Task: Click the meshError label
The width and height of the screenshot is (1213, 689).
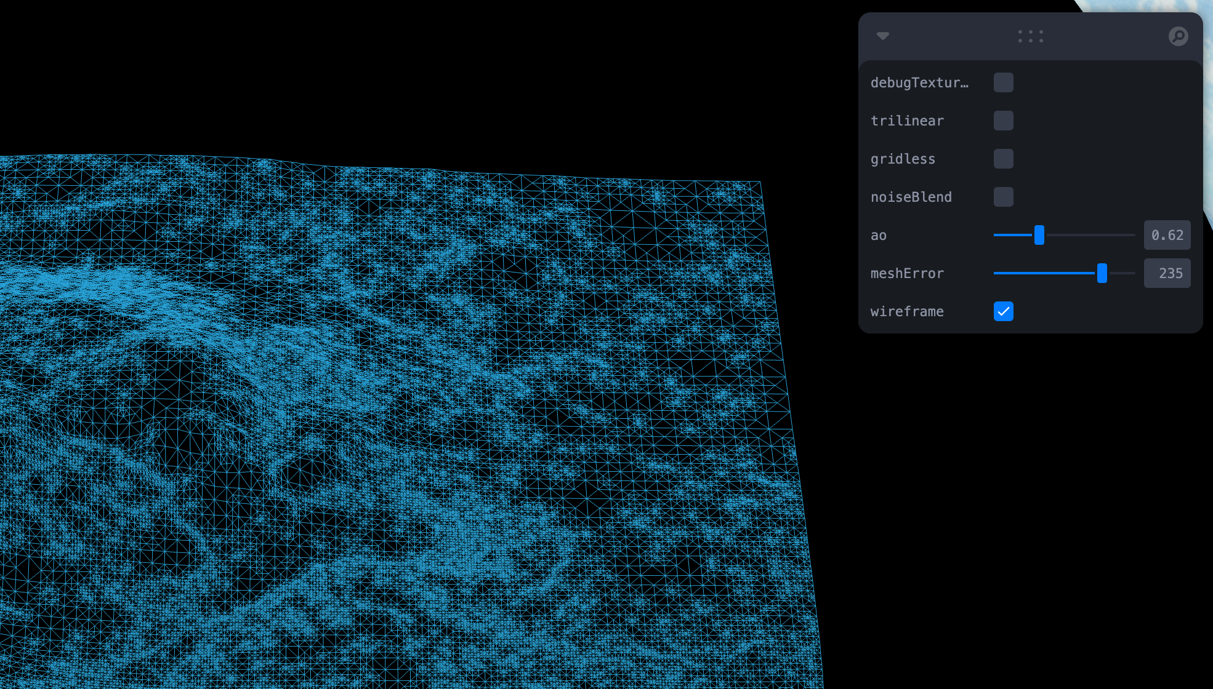Action: pyautogui.click(x=907, y=273)
